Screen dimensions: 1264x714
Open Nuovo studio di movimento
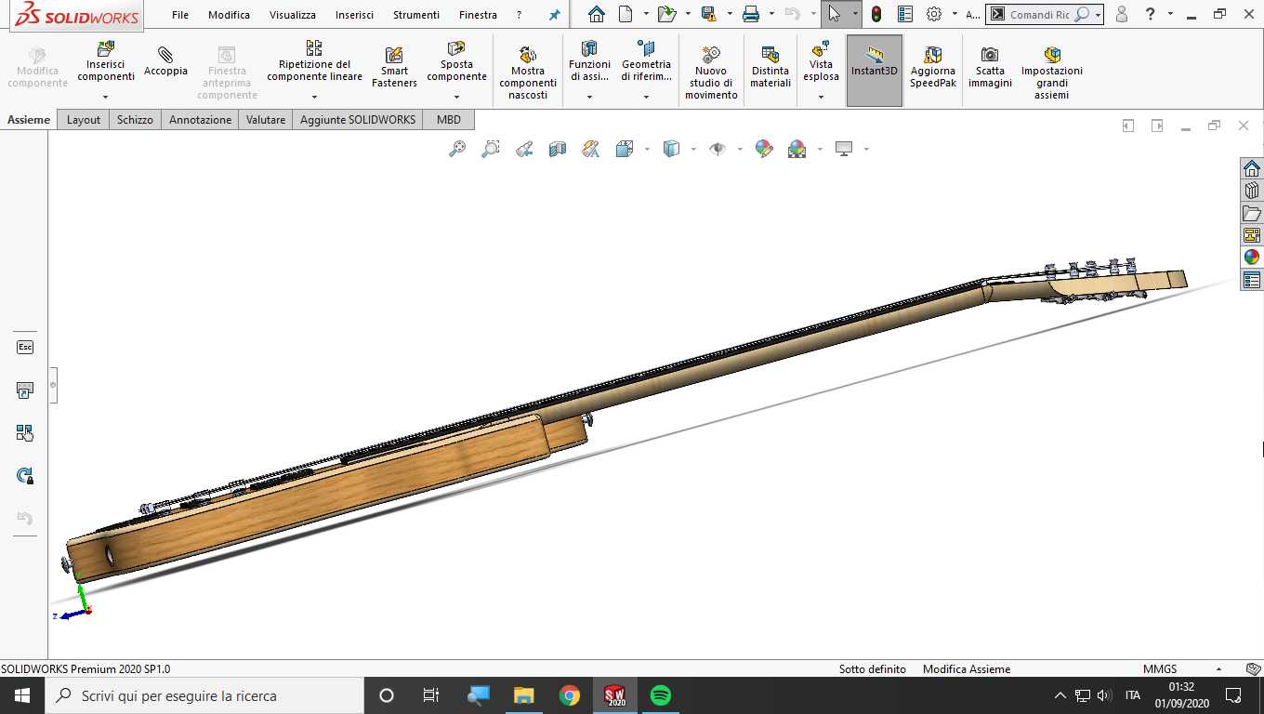click(x=711, y=73)
